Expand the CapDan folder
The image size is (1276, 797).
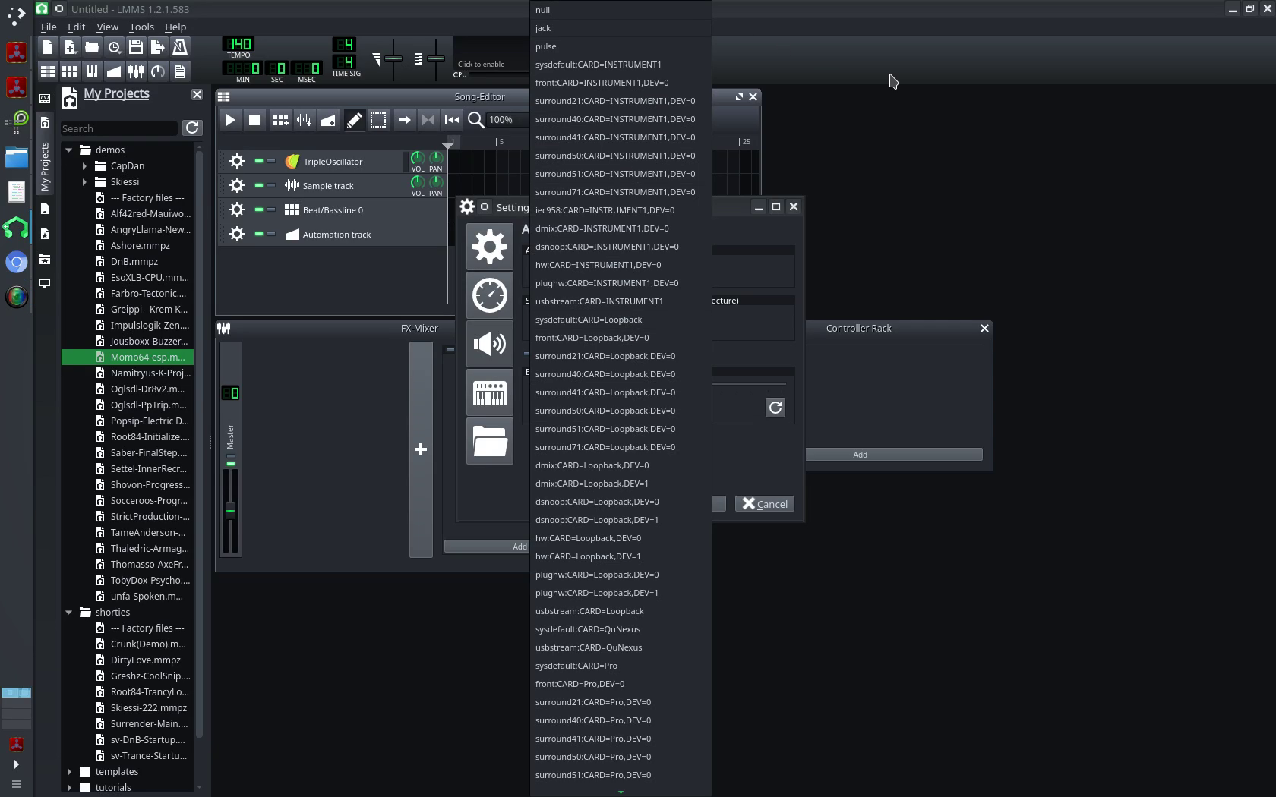(x=84, y=166)
